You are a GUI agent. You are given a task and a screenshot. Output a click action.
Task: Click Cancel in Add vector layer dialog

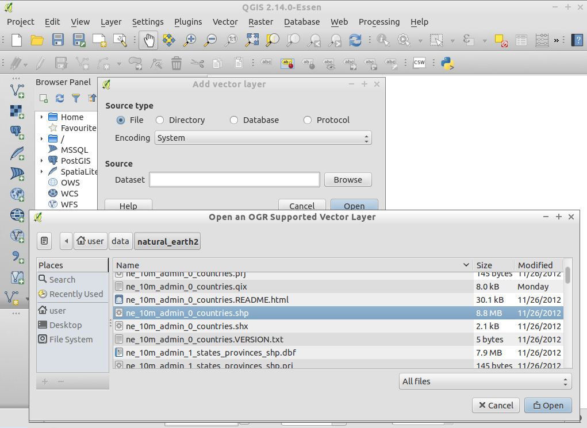302,205
